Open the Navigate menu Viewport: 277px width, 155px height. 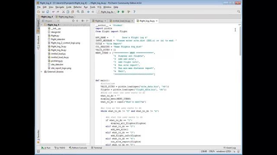tap(60, 7)
